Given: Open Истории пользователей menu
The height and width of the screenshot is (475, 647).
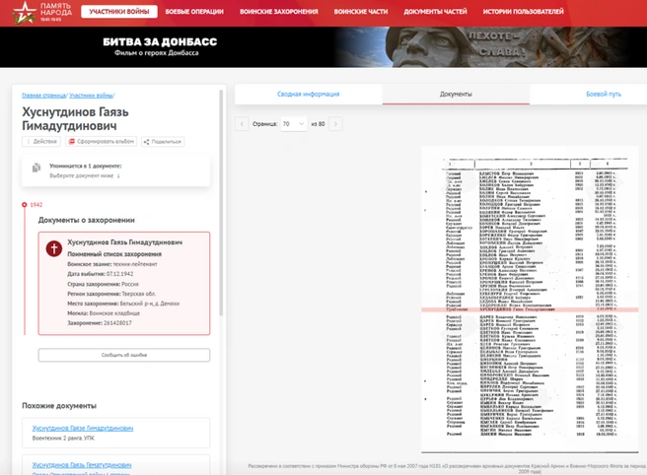Looking at the screenshot, I should pyautogui.click(x=523, y=12).
